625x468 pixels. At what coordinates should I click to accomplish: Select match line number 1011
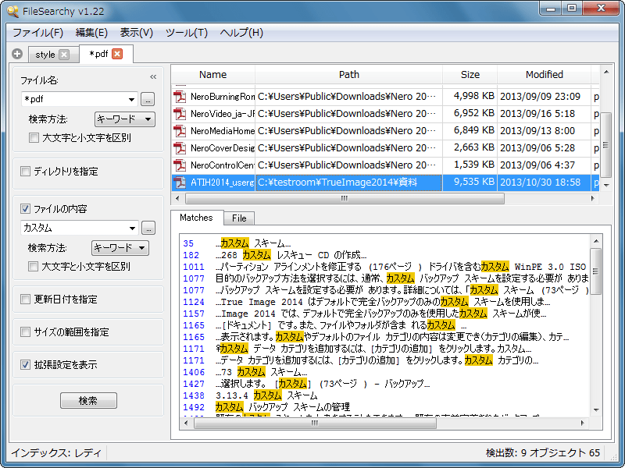[193, 267]
